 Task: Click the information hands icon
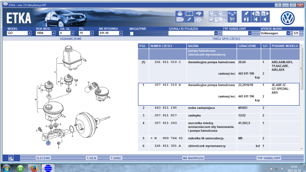pos(199,20)
